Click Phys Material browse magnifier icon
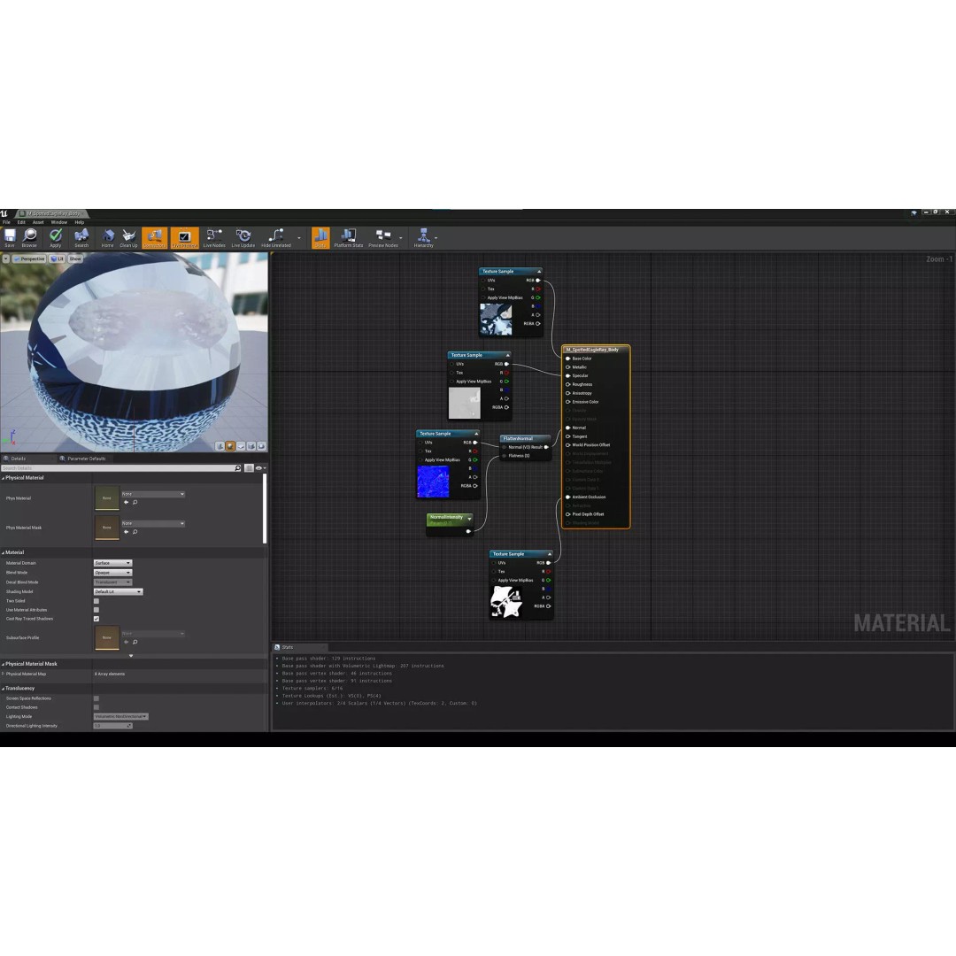This screenshot has width=956, height=956. pyautogui.click(x=135, y=503)
